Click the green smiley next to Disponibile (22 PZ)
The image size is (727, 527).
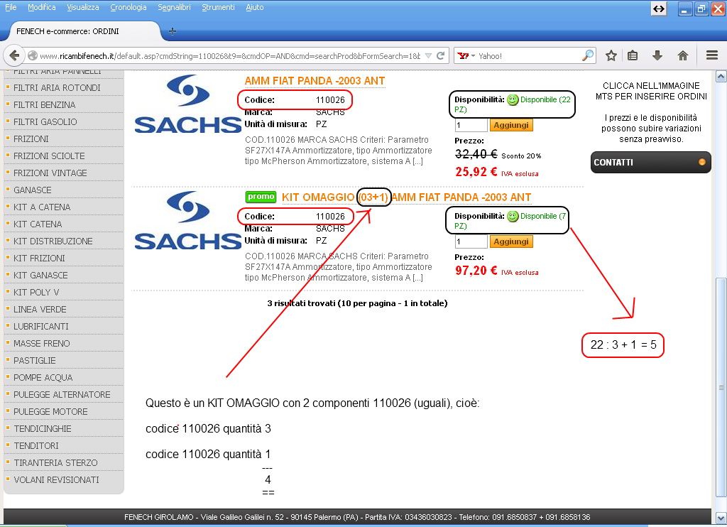coord(513,99)
